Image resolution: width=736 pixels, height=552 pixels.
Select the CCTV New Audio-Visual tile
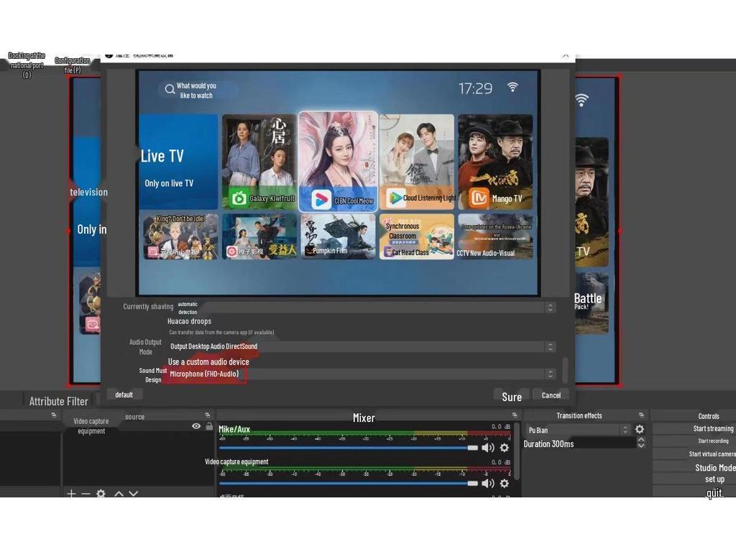(x=495, y=236)
